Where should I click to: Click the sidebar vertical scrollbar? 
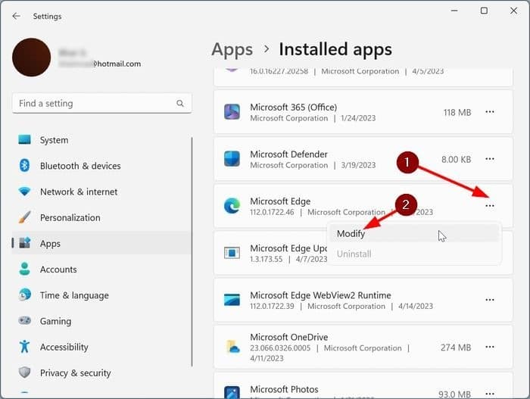[192, 251]
